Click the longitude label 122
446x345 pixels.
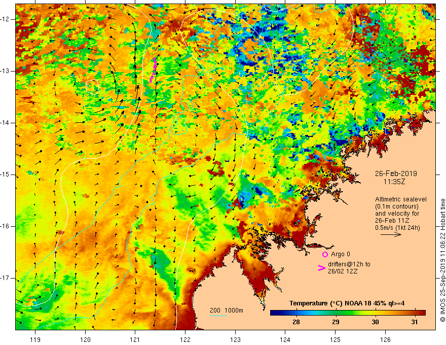[x=185, y=339]
